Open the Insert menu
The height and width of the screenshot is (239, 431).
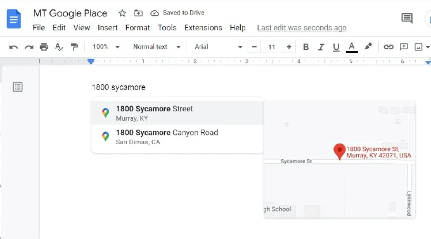pyautogui.click(x=108, y=28)
